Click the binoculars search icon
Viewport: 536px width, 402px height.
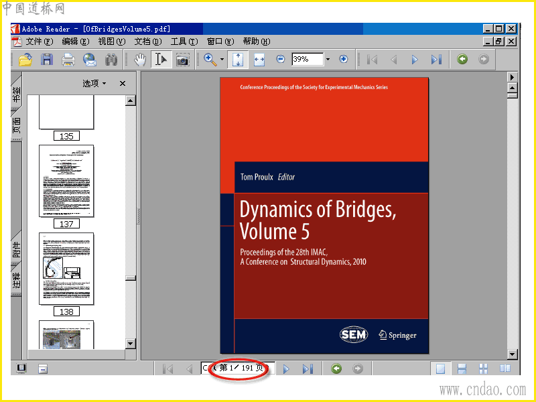(x=111, y=60)
